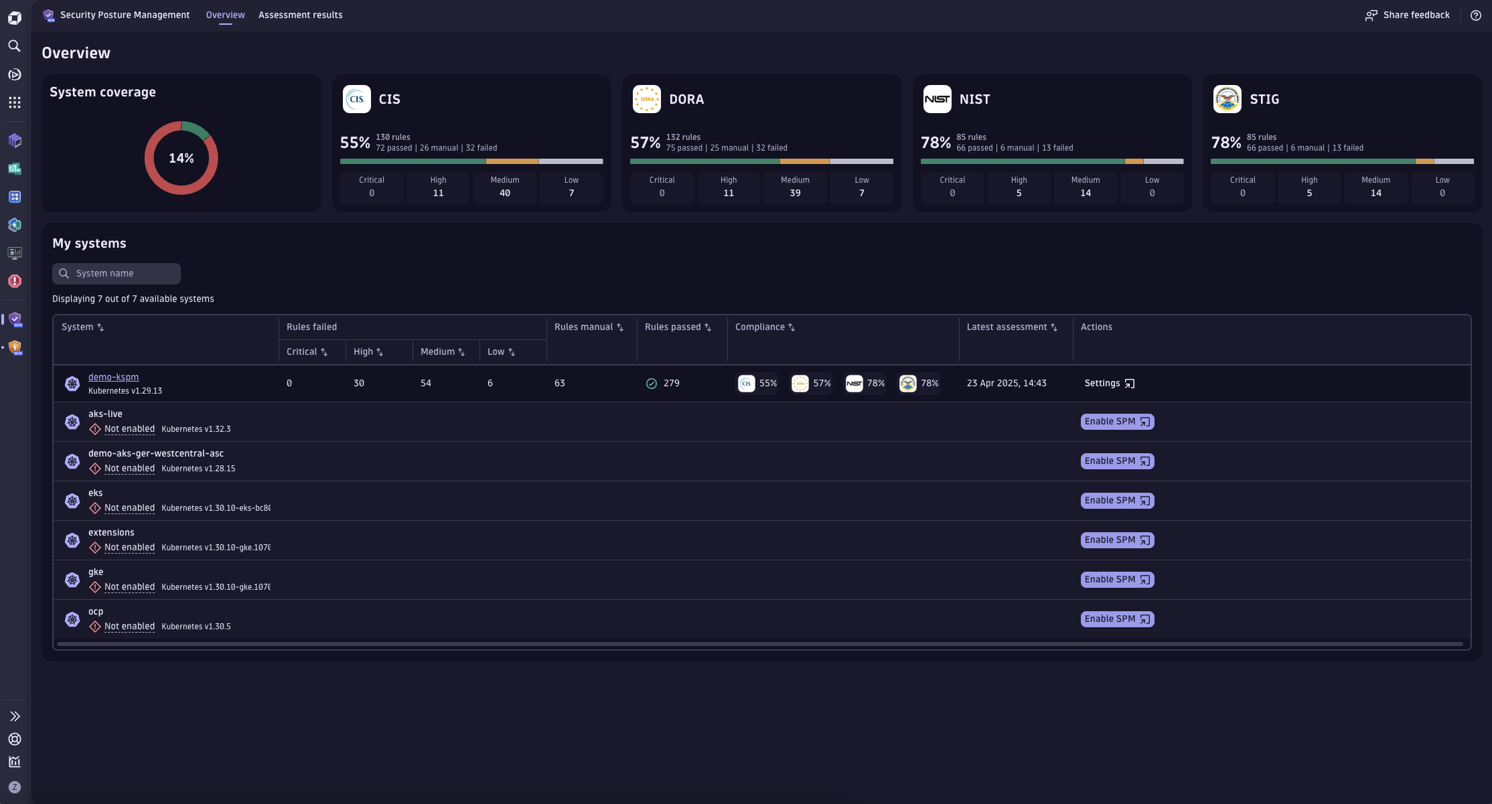Enable SPM for extensions
The height and width of the screenshot is (804, 1492).
point(1117,540)
